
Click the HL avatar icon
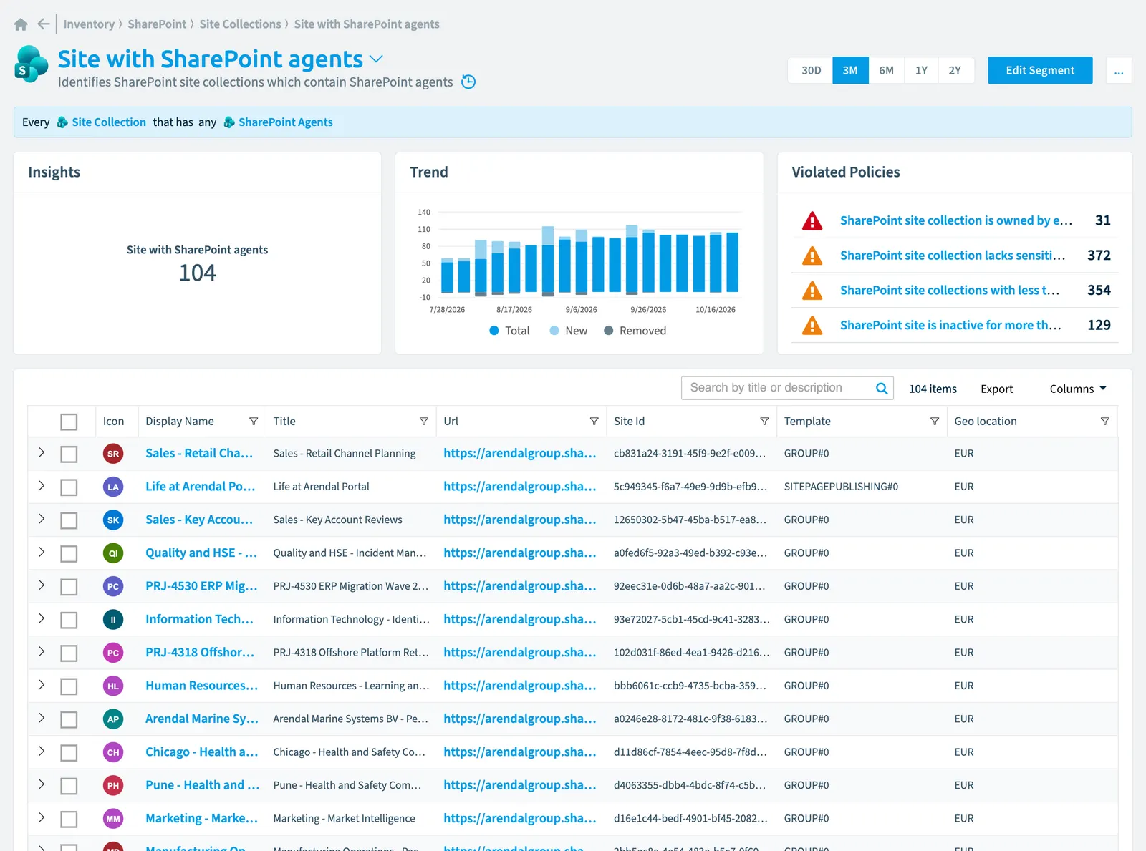[x=113, y=686]
